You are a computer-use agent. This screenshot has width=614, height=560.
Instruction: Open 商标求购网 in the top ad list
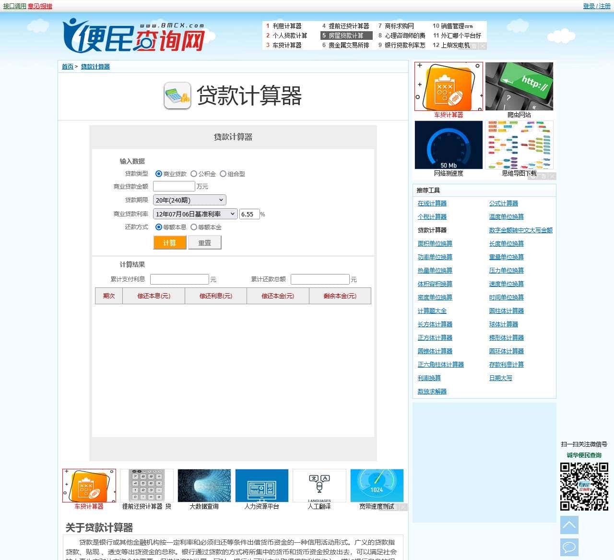coord(399,26)
